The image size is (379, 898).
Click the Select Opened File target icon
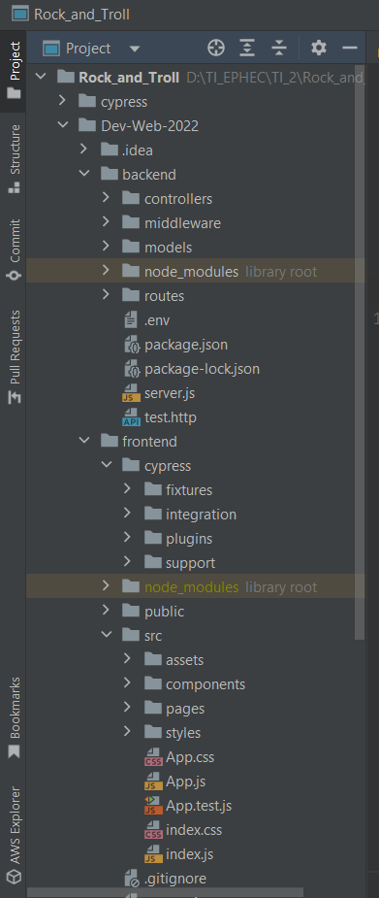click(x=216, y=49)
